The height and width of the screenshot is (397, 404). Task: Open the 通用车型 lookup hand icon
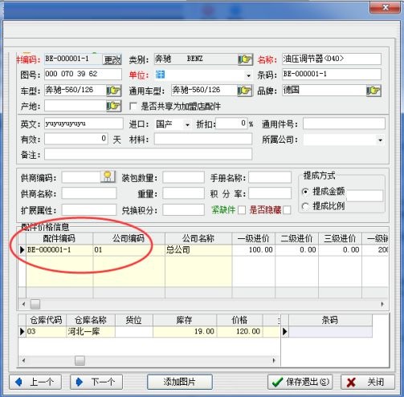245,91
